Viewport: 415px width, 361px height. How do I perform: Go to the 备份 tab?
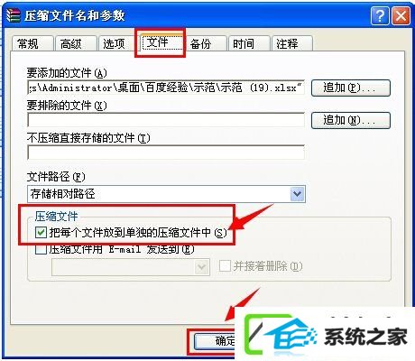coord(206,44)
